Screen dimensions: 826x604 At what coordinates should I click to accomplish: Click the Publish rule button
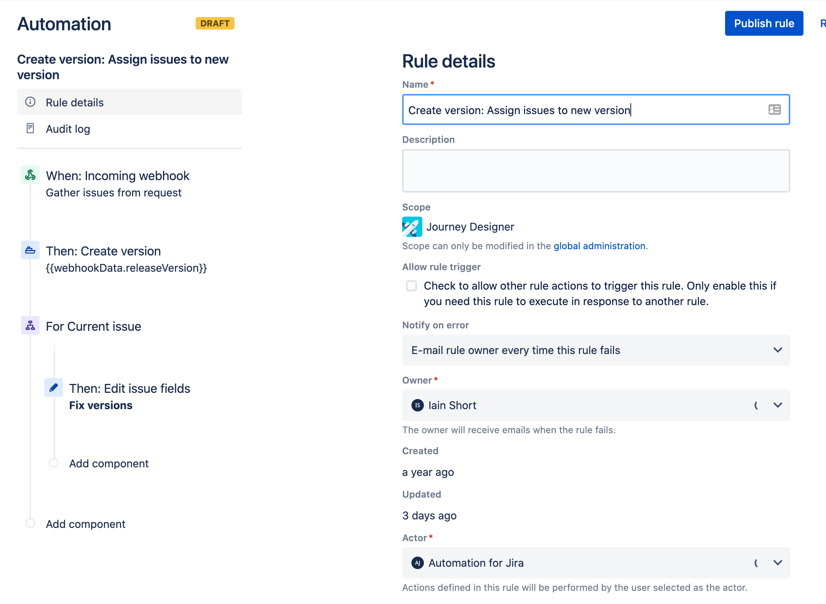[x=764, y=23]
